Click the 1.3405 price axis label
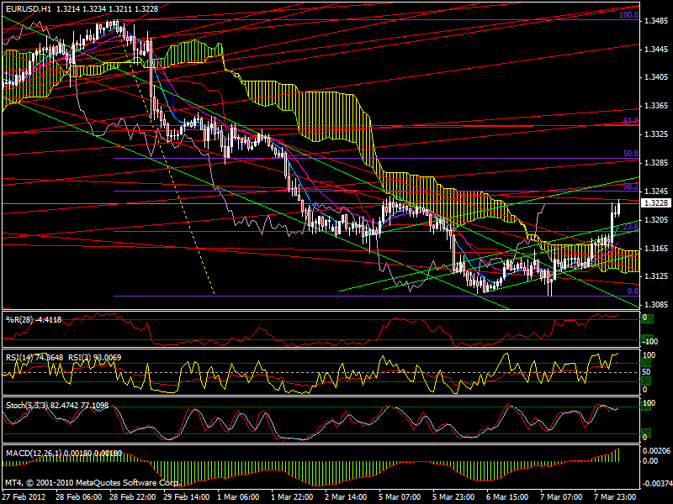 (x=656, y=77)
